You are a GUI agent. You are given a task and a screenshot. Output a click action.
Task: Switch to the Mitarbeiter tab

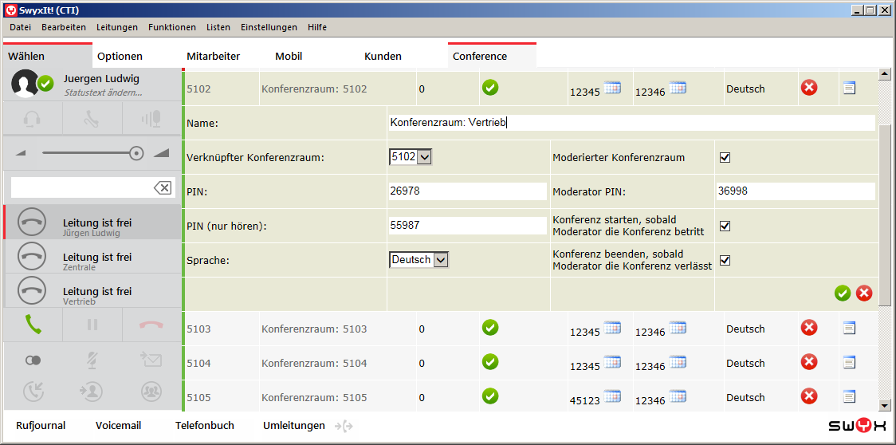pos(213,57)
